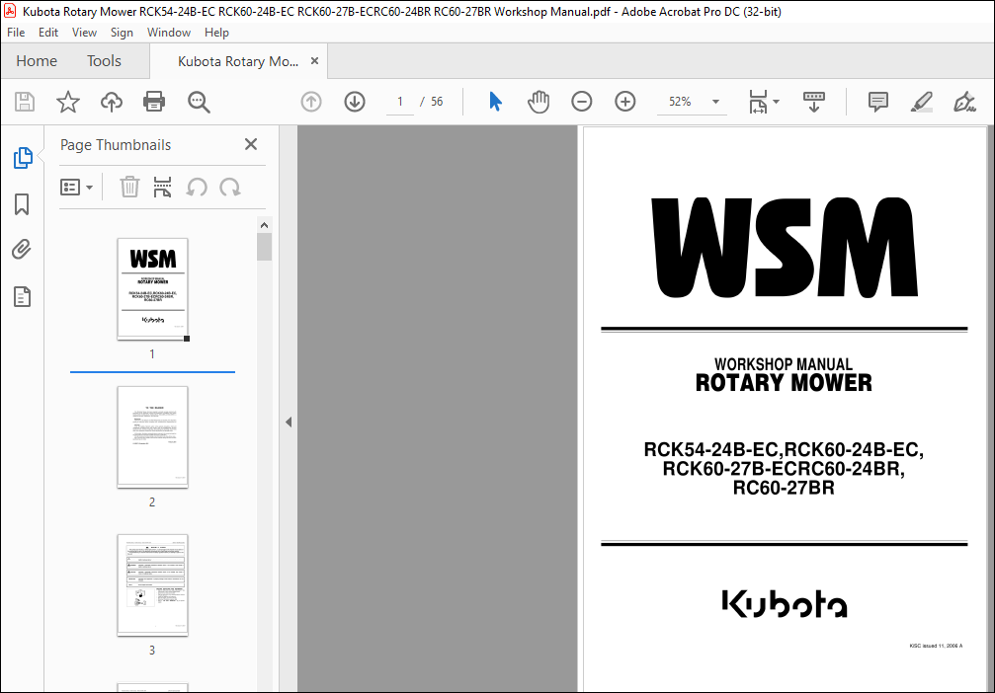The height and width of the screenshot is (693, 995).
Task: Open the Window menu
Action: (169, 33)
